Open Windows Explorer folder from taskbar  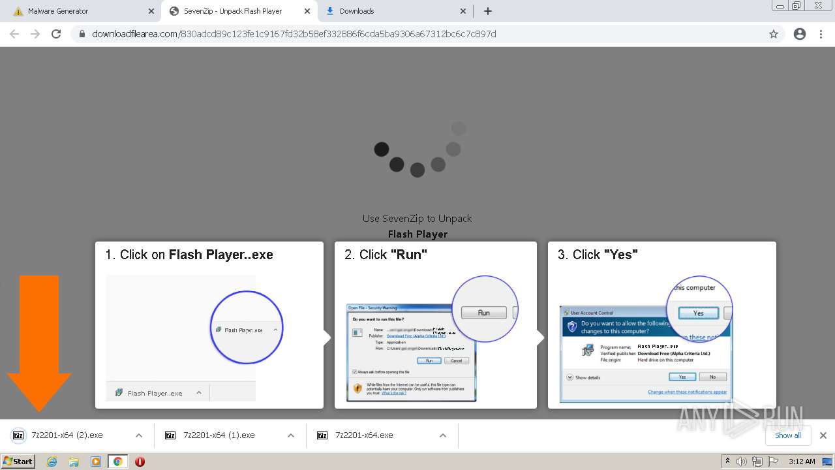[74, 462]
